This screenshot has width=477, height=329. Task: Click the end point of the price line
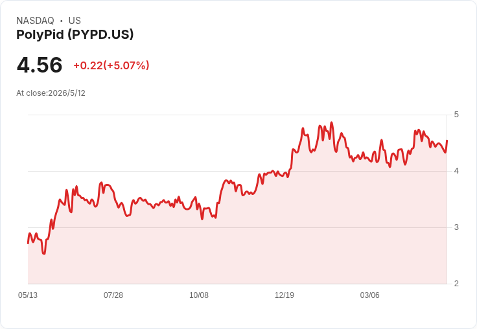(447, 141)
